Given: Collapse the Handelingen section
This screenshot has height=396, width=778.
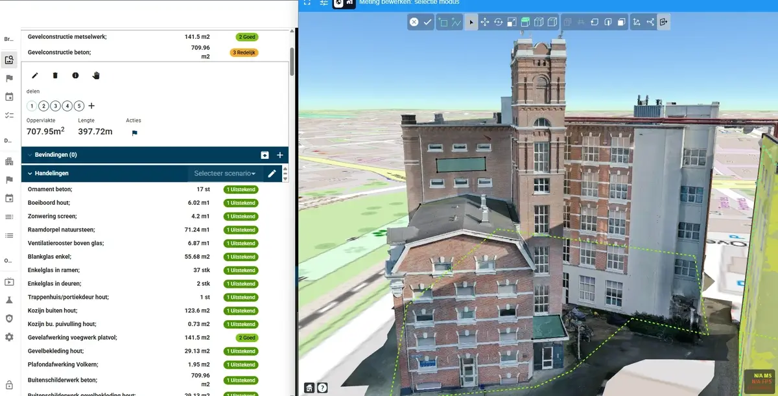Looking at the screenshot, I should tap(30, 174).
